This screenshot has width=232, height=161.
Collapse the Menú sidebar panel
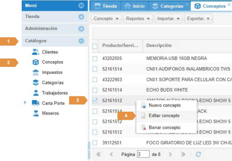click(81, 5)
